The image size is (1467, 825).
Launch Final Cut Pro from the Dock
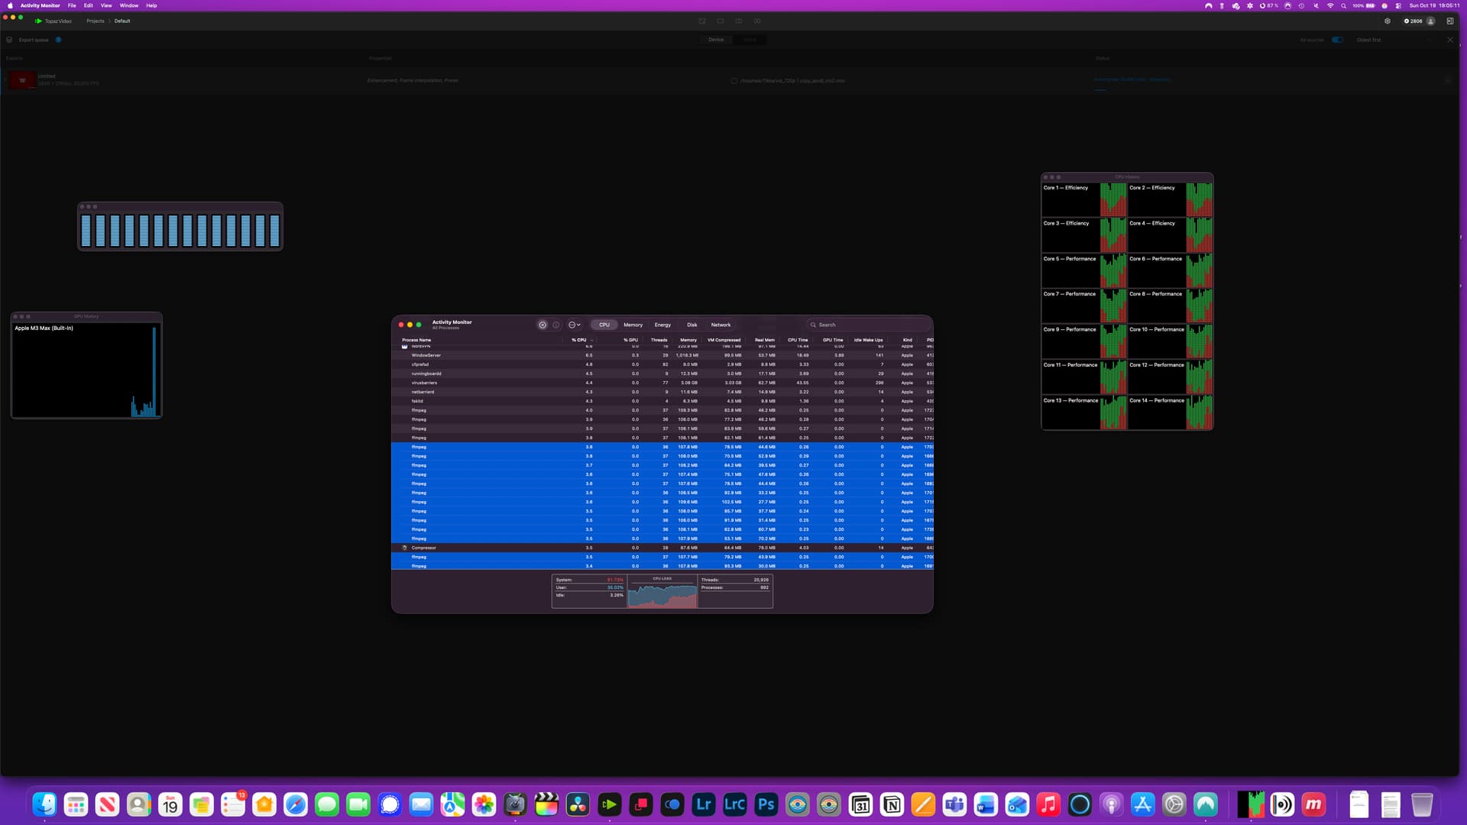tap(546, 804)
